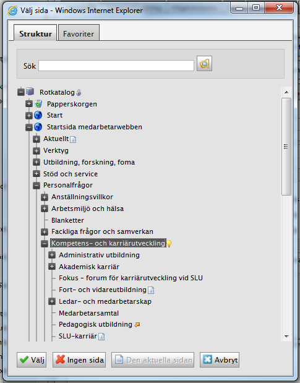Expand the Akademisk karriär node
Viewport: 300px width, 383px height.
click(52, 267)
